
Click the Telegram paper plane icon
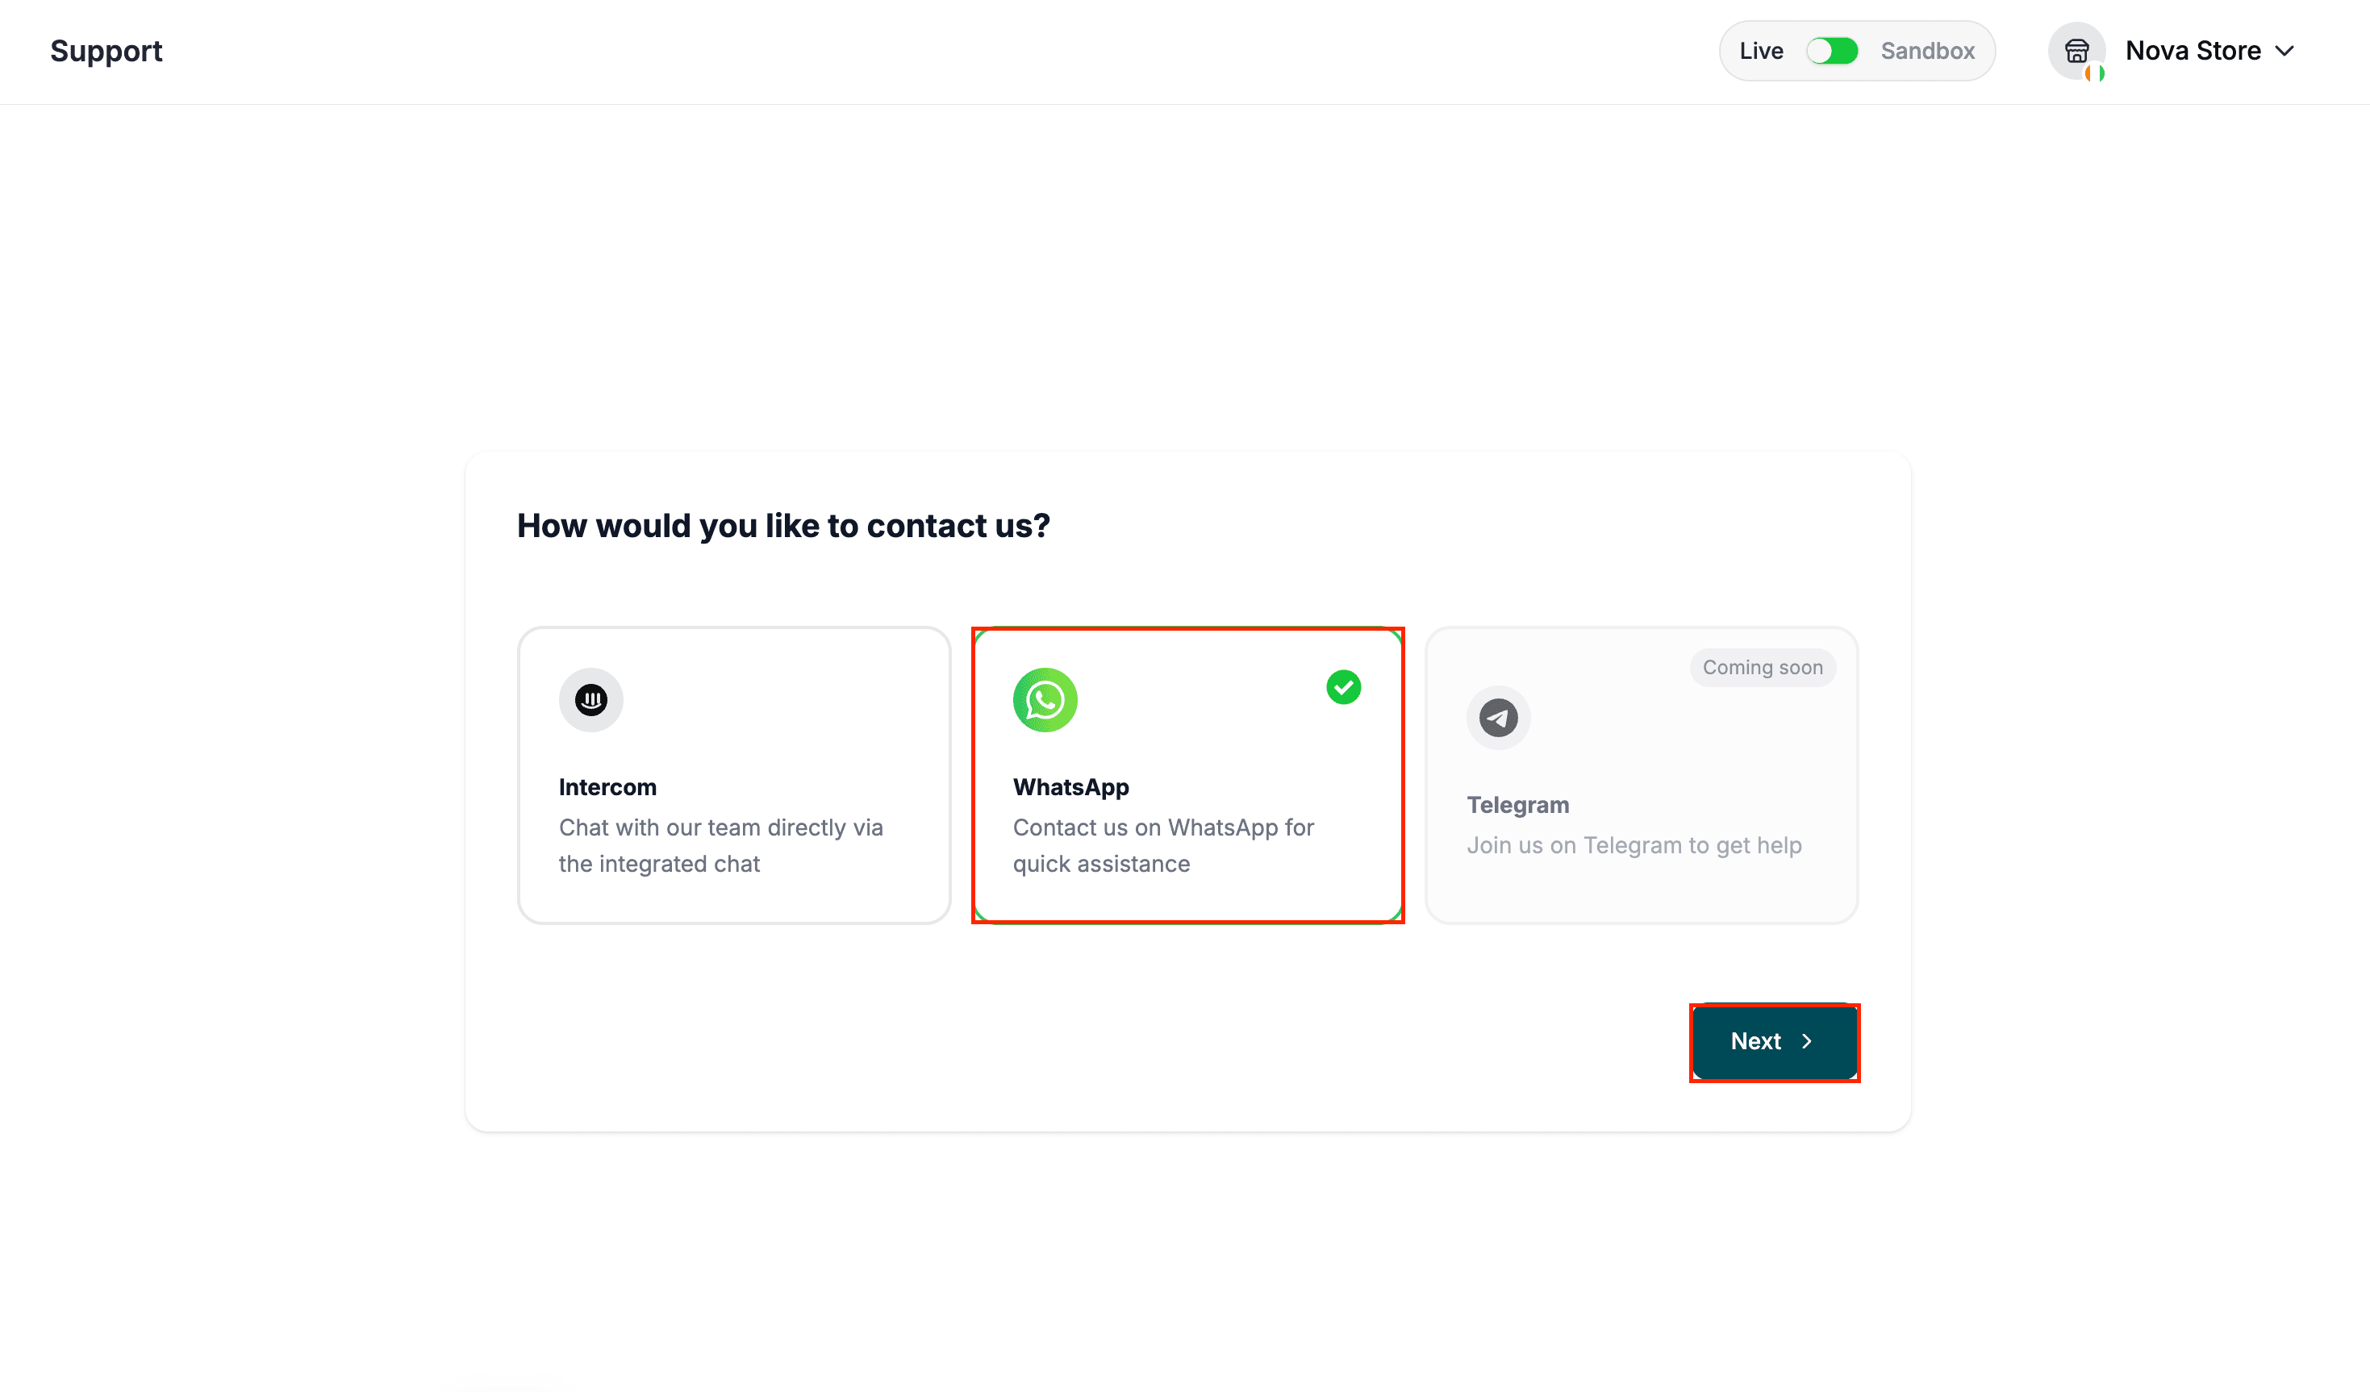1497,718
